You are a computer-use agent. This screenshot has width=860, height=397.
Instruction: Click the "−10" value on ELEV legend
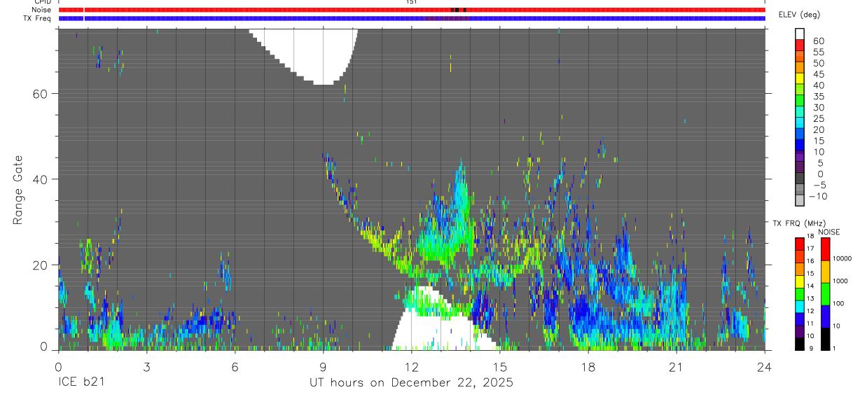pos(818,196)
